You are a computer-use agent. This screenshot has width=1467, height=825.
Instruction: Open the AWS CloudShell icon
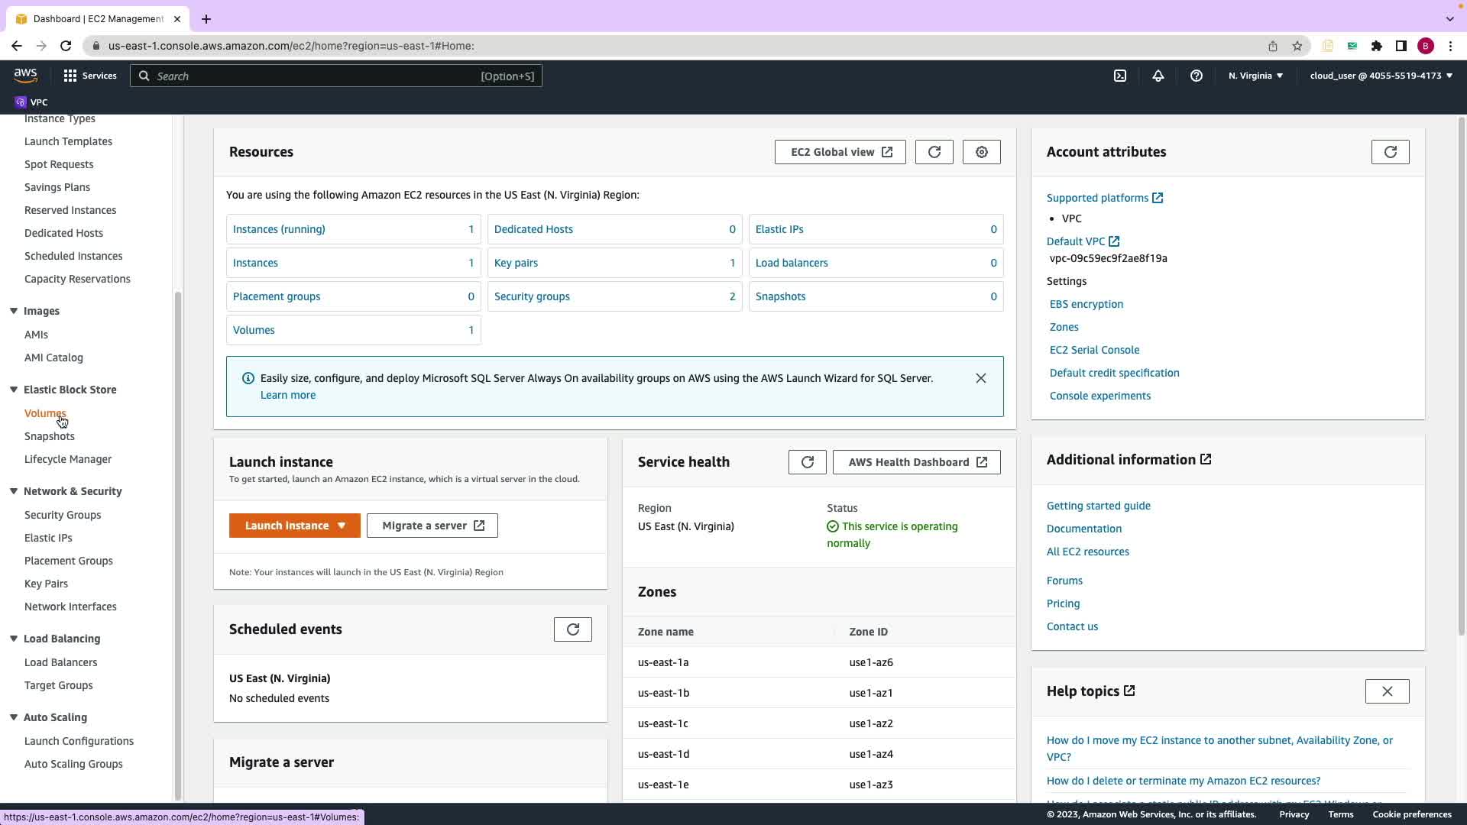pyautogui.click(x=1120, y=76)
